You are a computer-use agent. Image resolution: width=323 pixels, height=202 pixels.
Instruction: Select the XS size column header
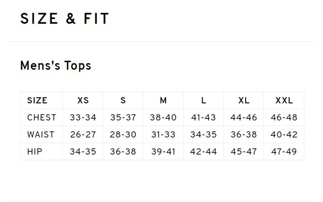[x=83, y=101]
